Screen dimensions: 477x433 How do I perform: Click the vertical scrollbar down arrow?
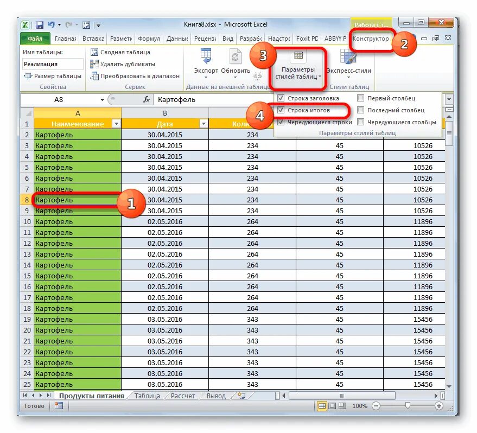pyautogui.click(x=449, y=386)
